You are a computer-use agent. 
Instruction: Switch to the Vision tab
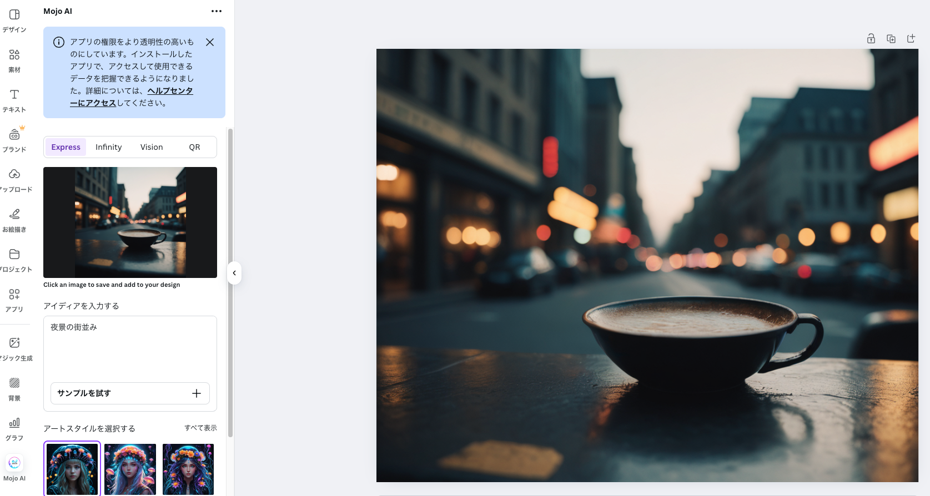pos(152,147)
